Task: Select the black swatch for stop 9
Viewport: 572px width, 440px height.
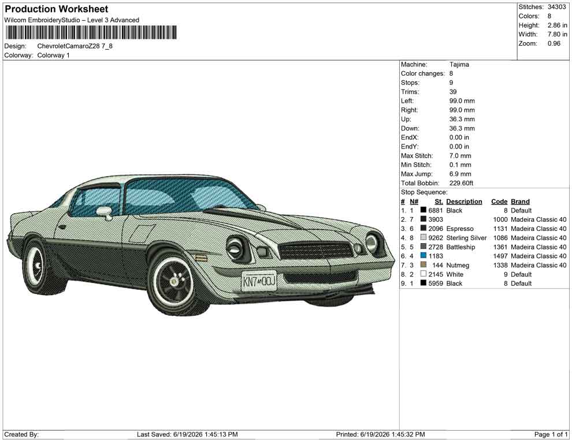Action: pyautogui.click(x=423, y=283)
